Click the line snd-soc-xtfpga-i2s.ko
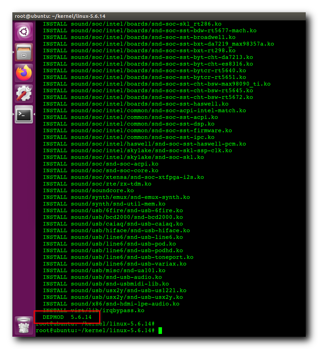The image size is (318, 349). coord(123,177)
